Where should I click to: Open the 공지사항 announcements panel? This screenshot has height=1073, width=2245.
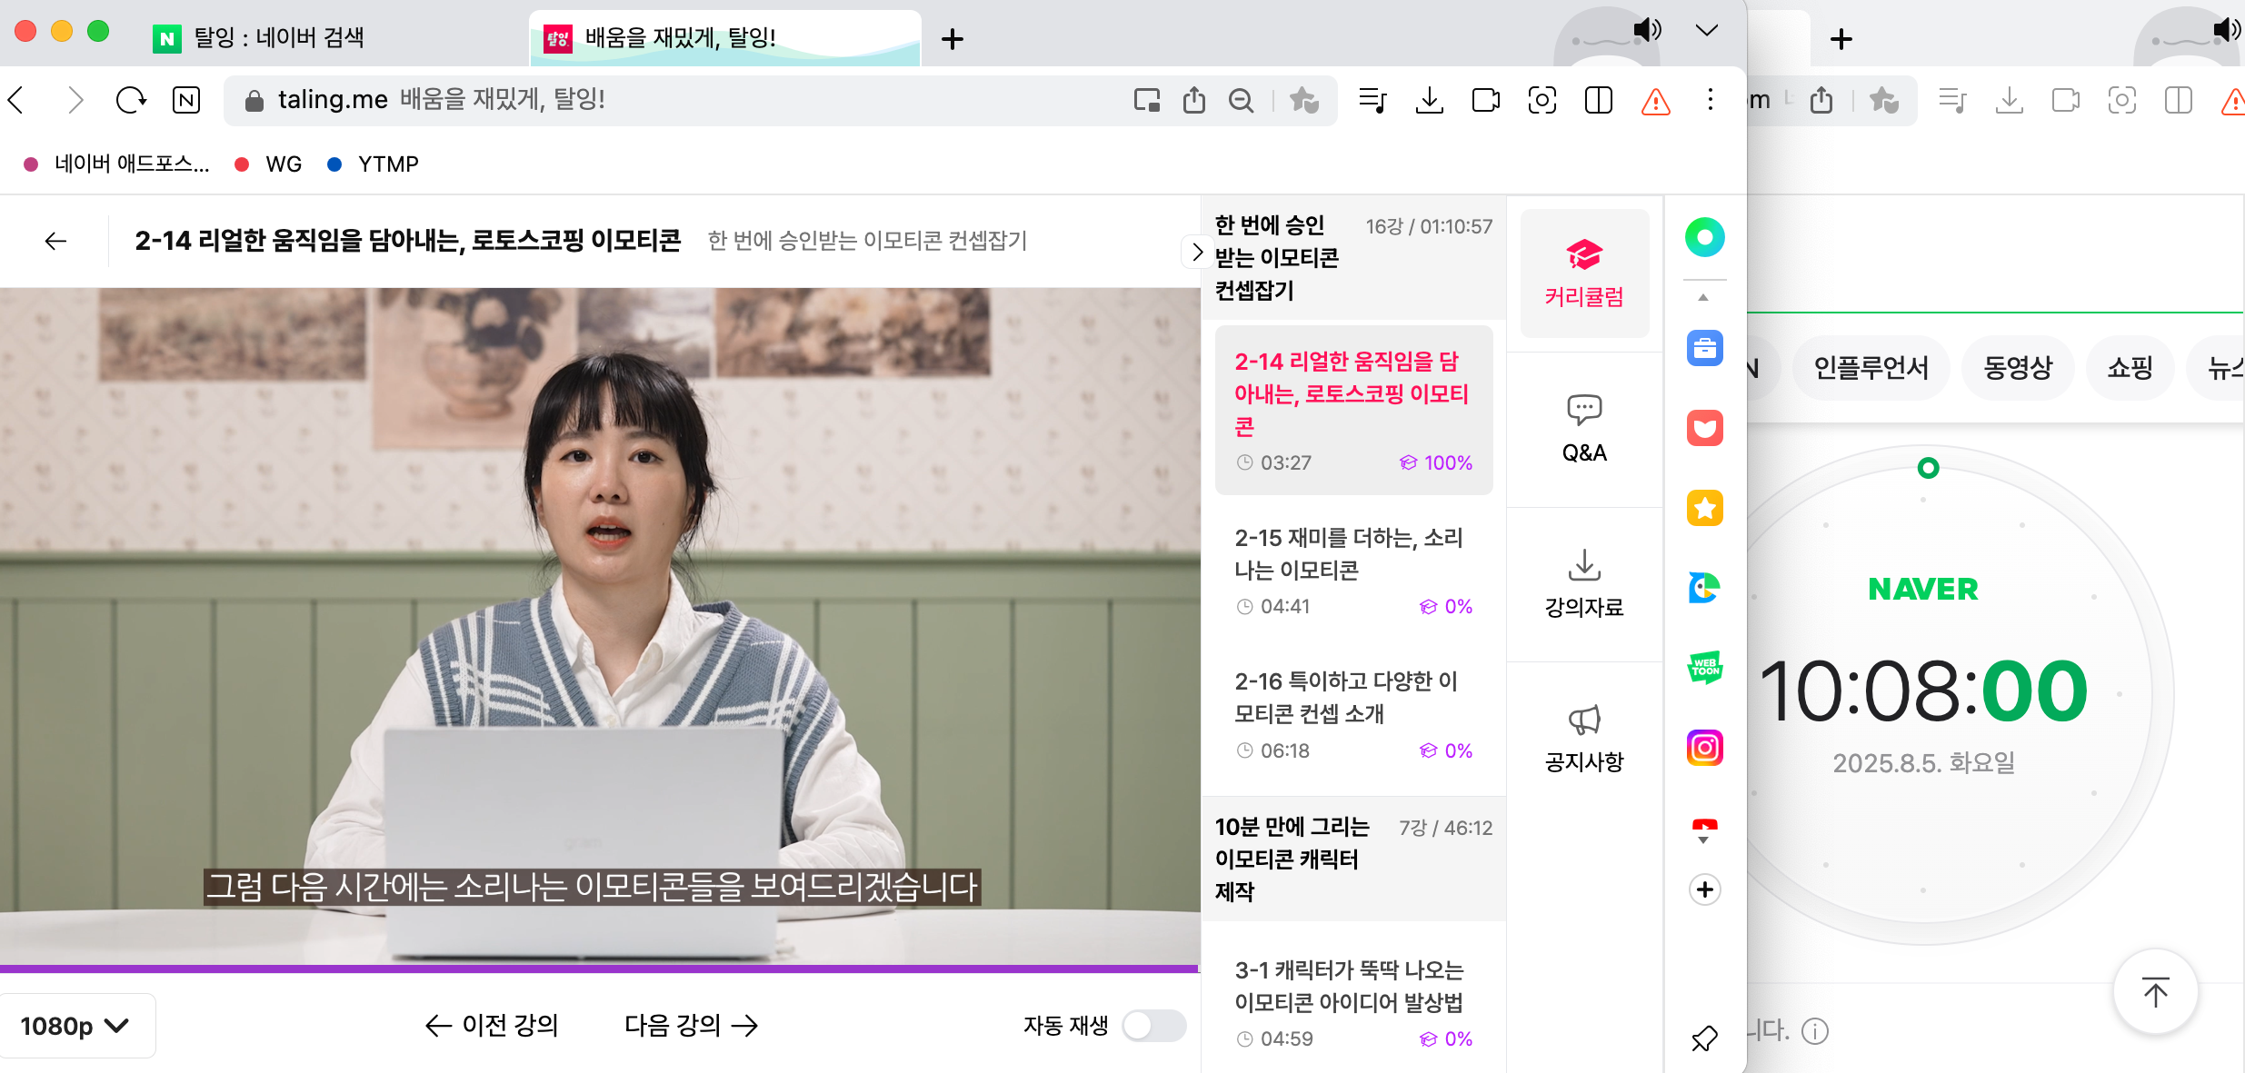tap(1583, 738)
